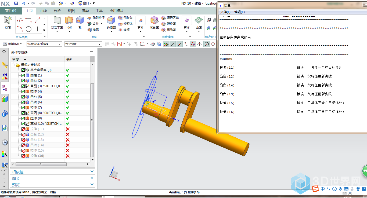Viewport: 367px width, 198px height.
Task: Click the Chamfer (倒斜角) command
Action: [x=125, y=18]
